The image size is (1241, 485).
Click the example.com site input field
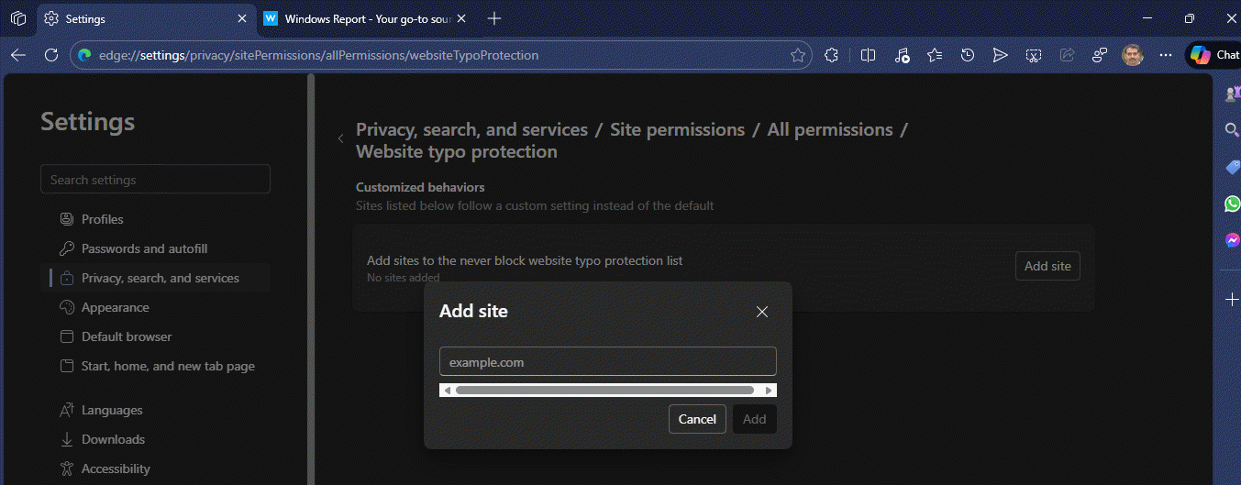607,362
